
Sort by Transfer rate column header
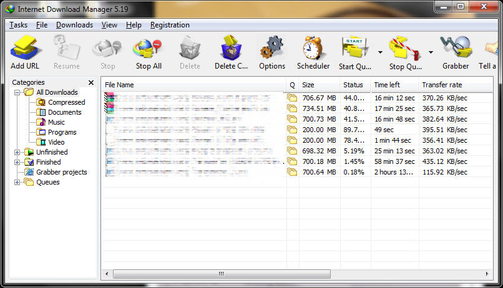click(x=456, y=85)
